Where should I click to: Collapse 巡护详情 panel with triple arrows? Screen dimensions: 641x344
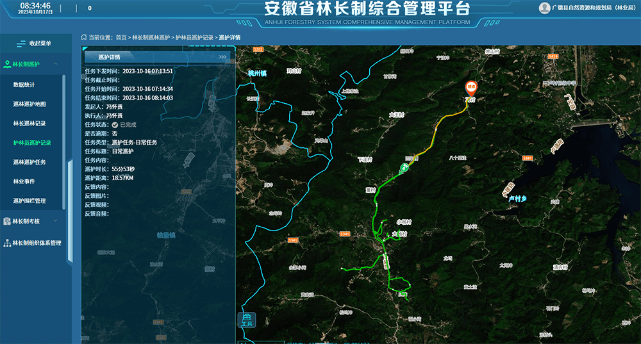[x=222, y=57]
